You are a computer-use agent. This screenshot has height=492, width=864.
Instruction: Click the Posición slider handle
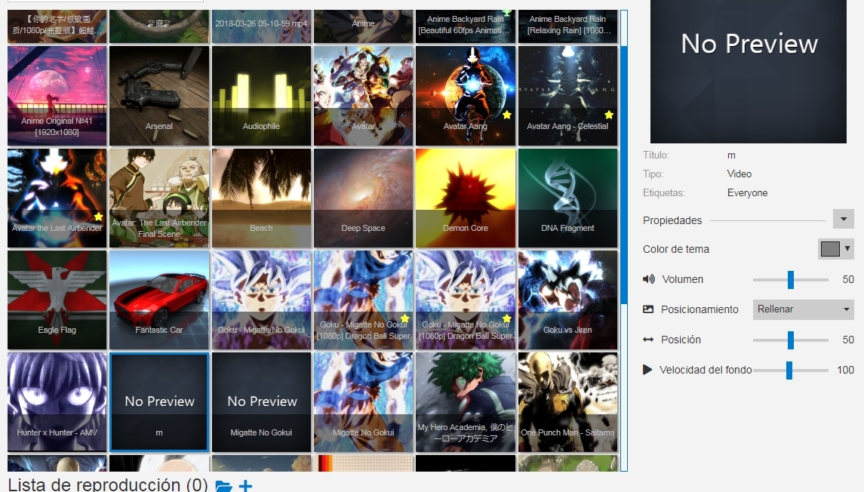coord(790,340)
